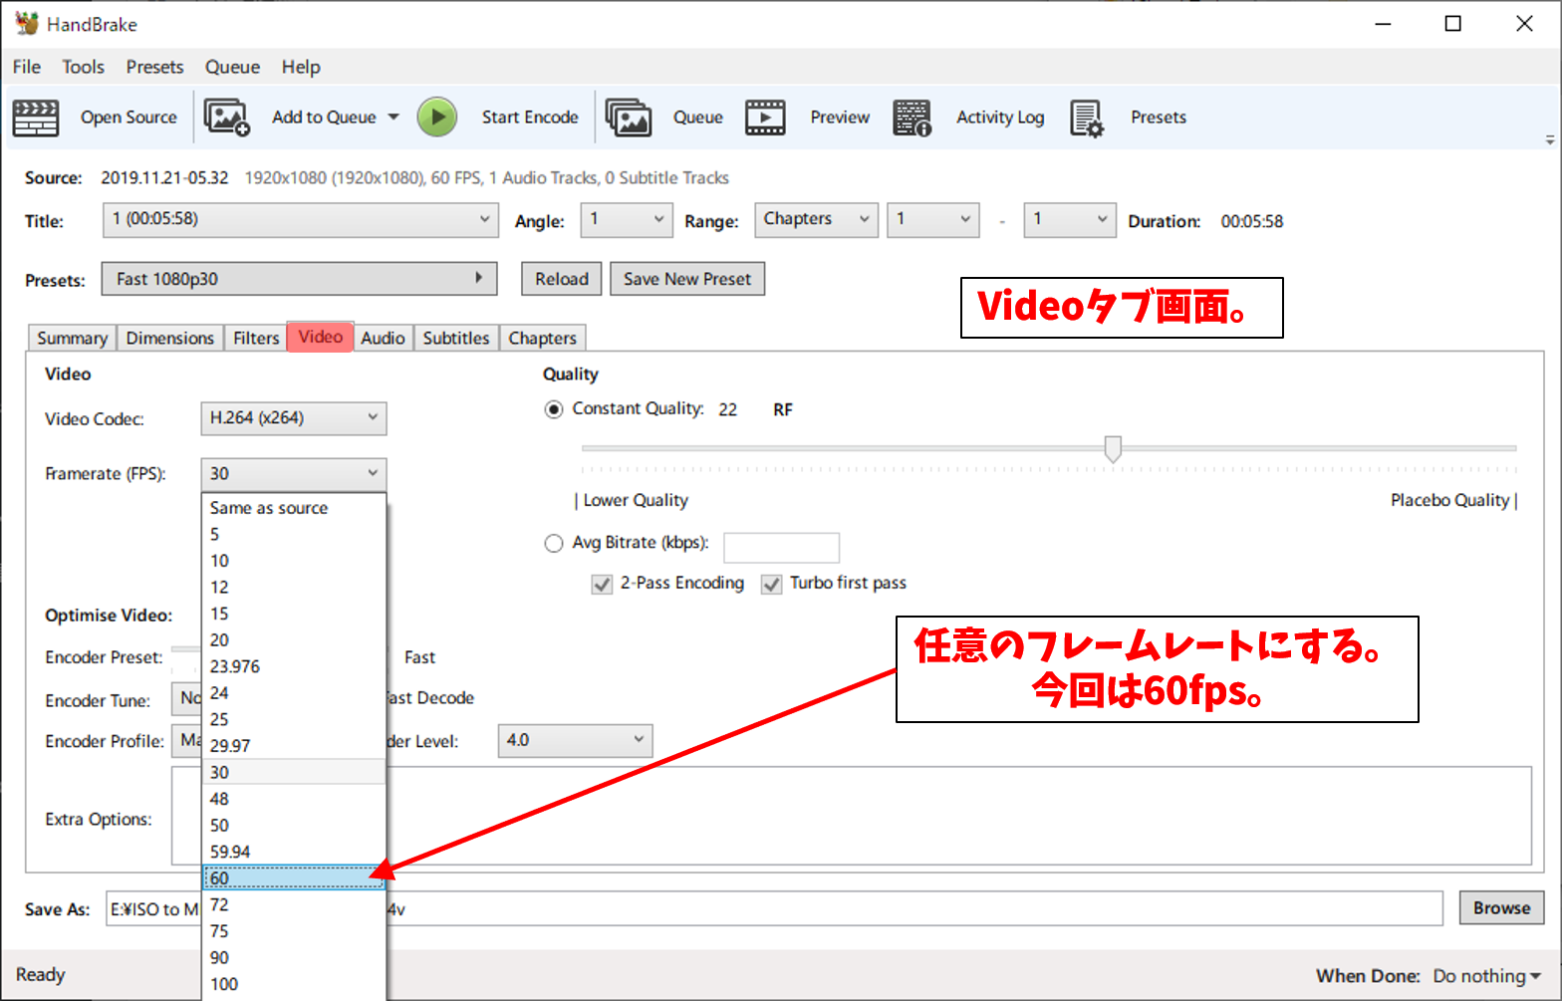
Task: Click the Queue stacked-images icon
Action: pyautogui.click(x=629, y=118)
